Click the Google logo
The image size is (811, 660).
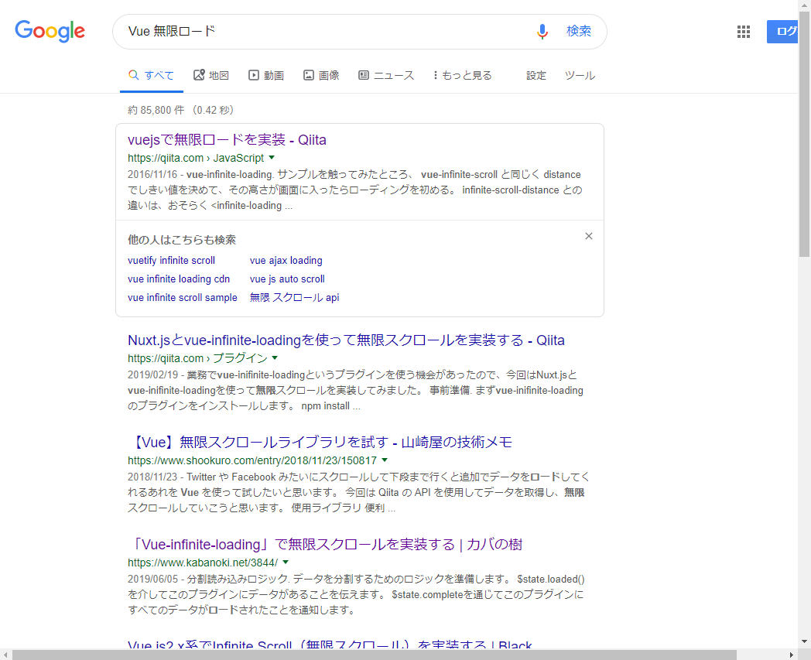tap(50, 32)
